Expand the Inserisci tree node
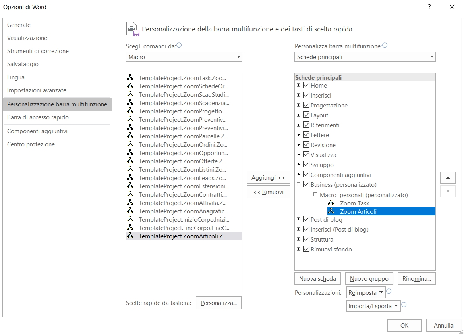The height and width of the screenshot is (334, 464). (298, 95)
